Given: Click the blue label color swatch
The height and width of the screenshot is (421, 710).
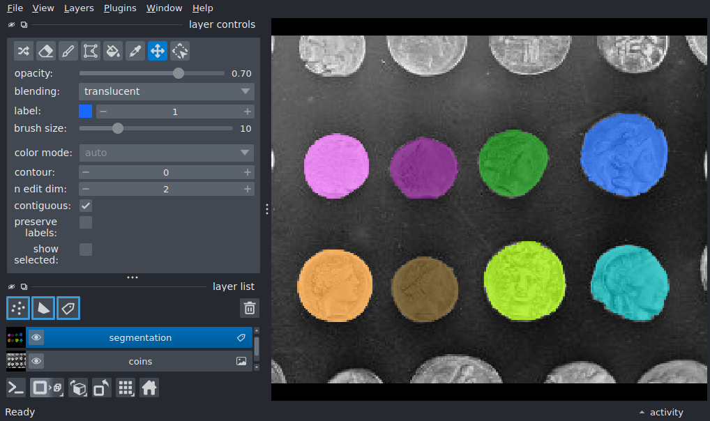Looking at the screenshot, I should (86, 112).
